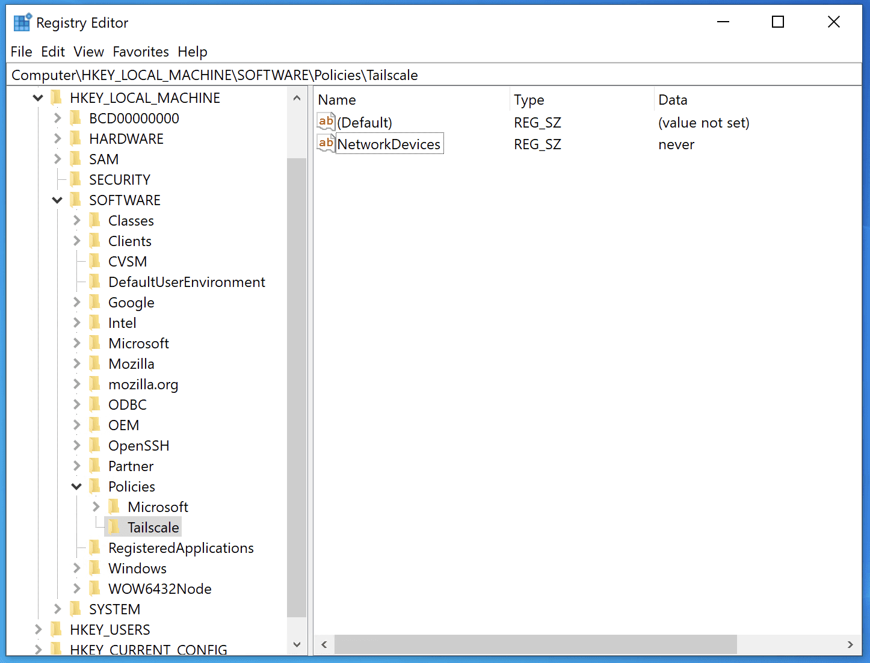Select the (Default) value ab icon
This screenshot has width=870, height=663.
[x=325, y=122]
